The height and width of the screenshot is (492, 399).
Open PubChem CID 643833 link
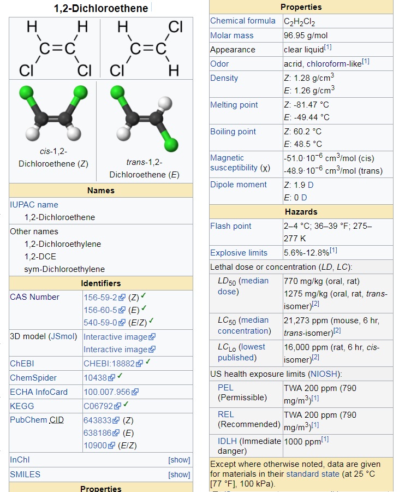coord(102,420)
